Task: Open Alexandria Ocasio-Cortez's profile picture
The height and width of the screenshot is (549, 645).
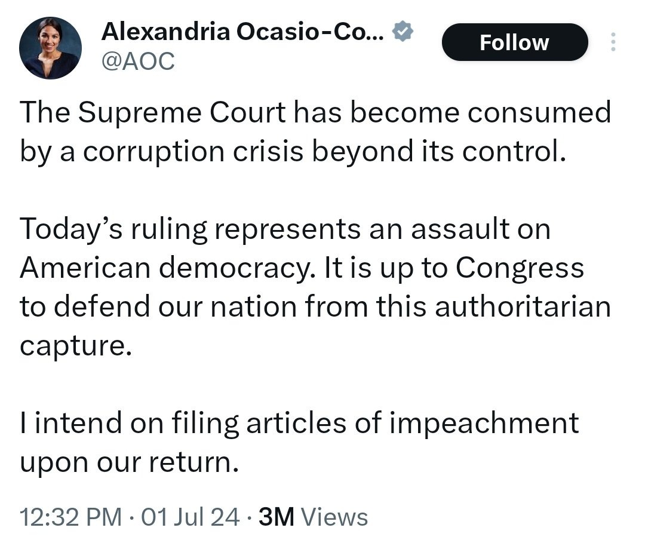Action: [x=50, y=48]
